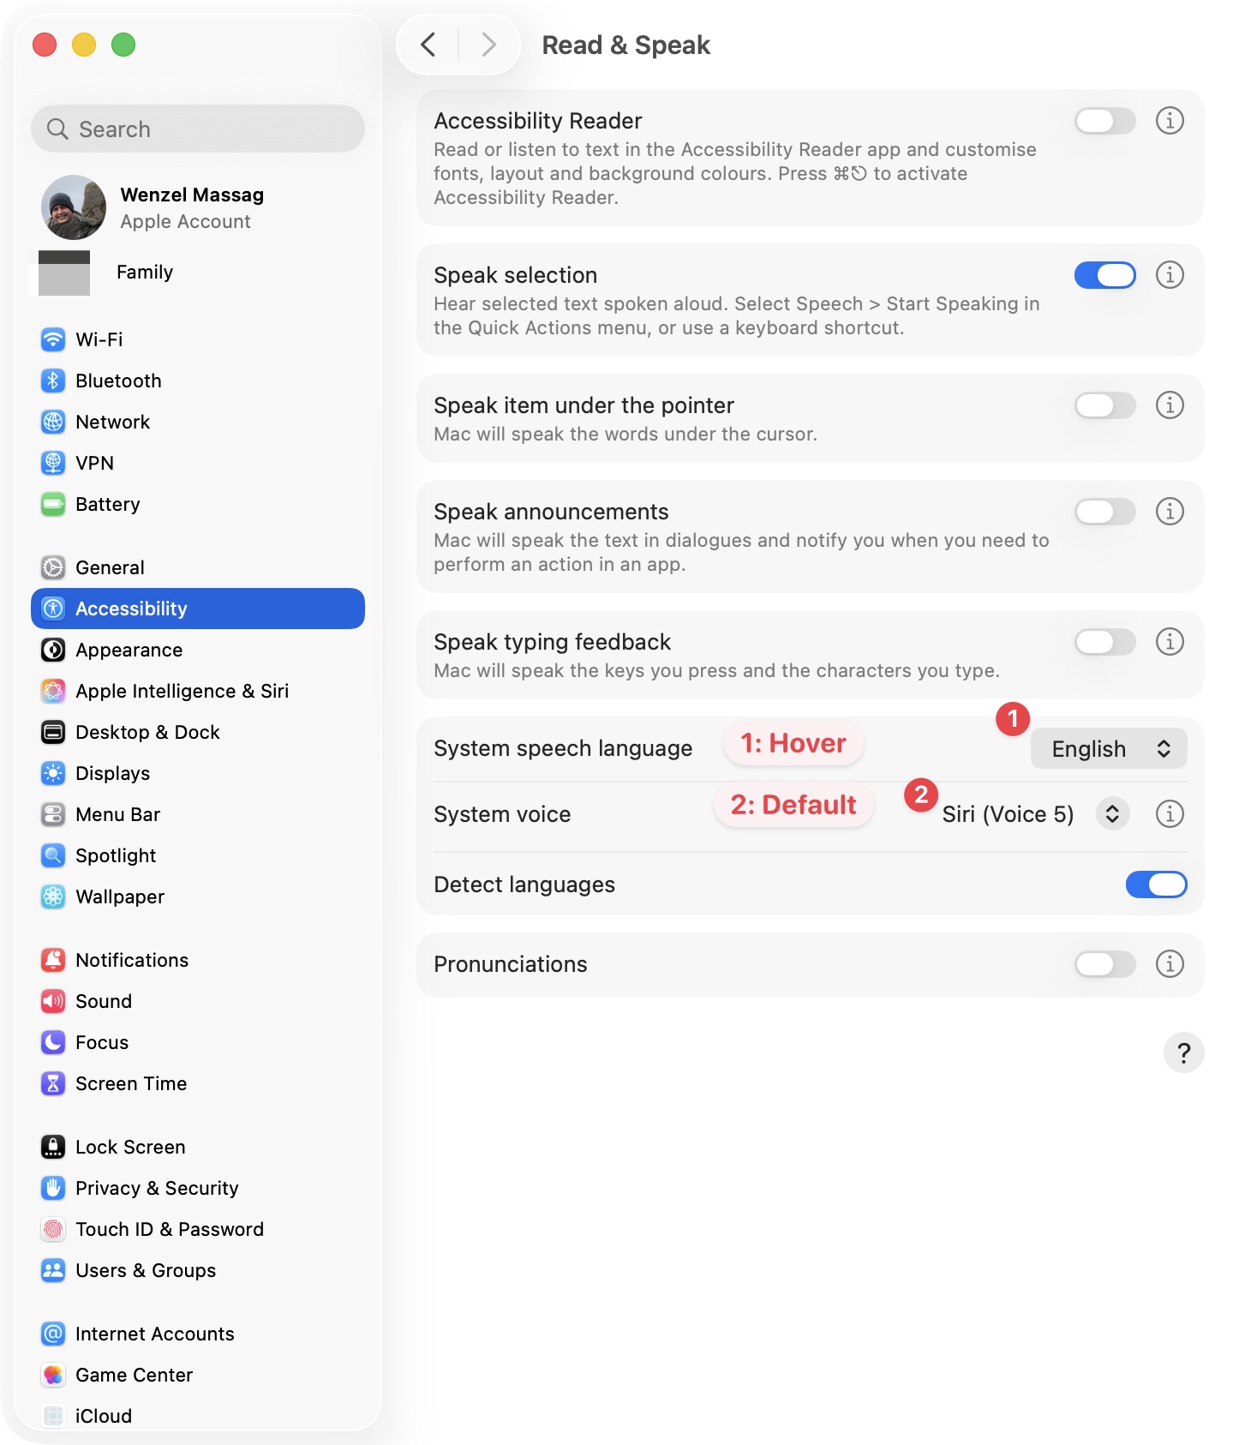Click the Bluetooth sidebar icon

point(53,381)
